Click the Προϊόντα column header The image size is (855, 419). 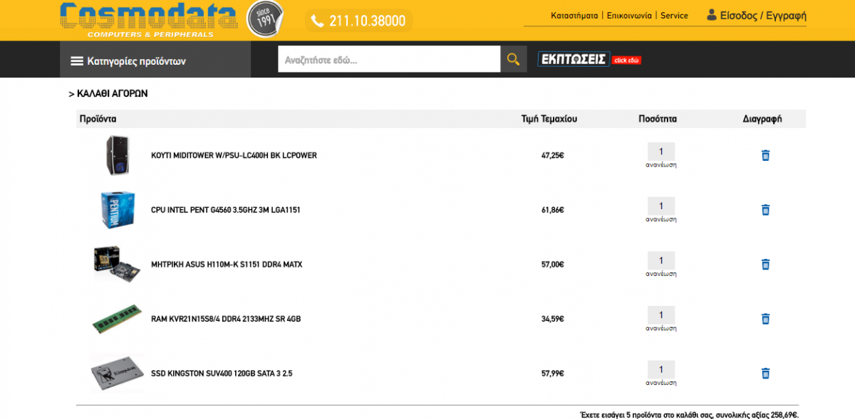(x=98, y=119)
